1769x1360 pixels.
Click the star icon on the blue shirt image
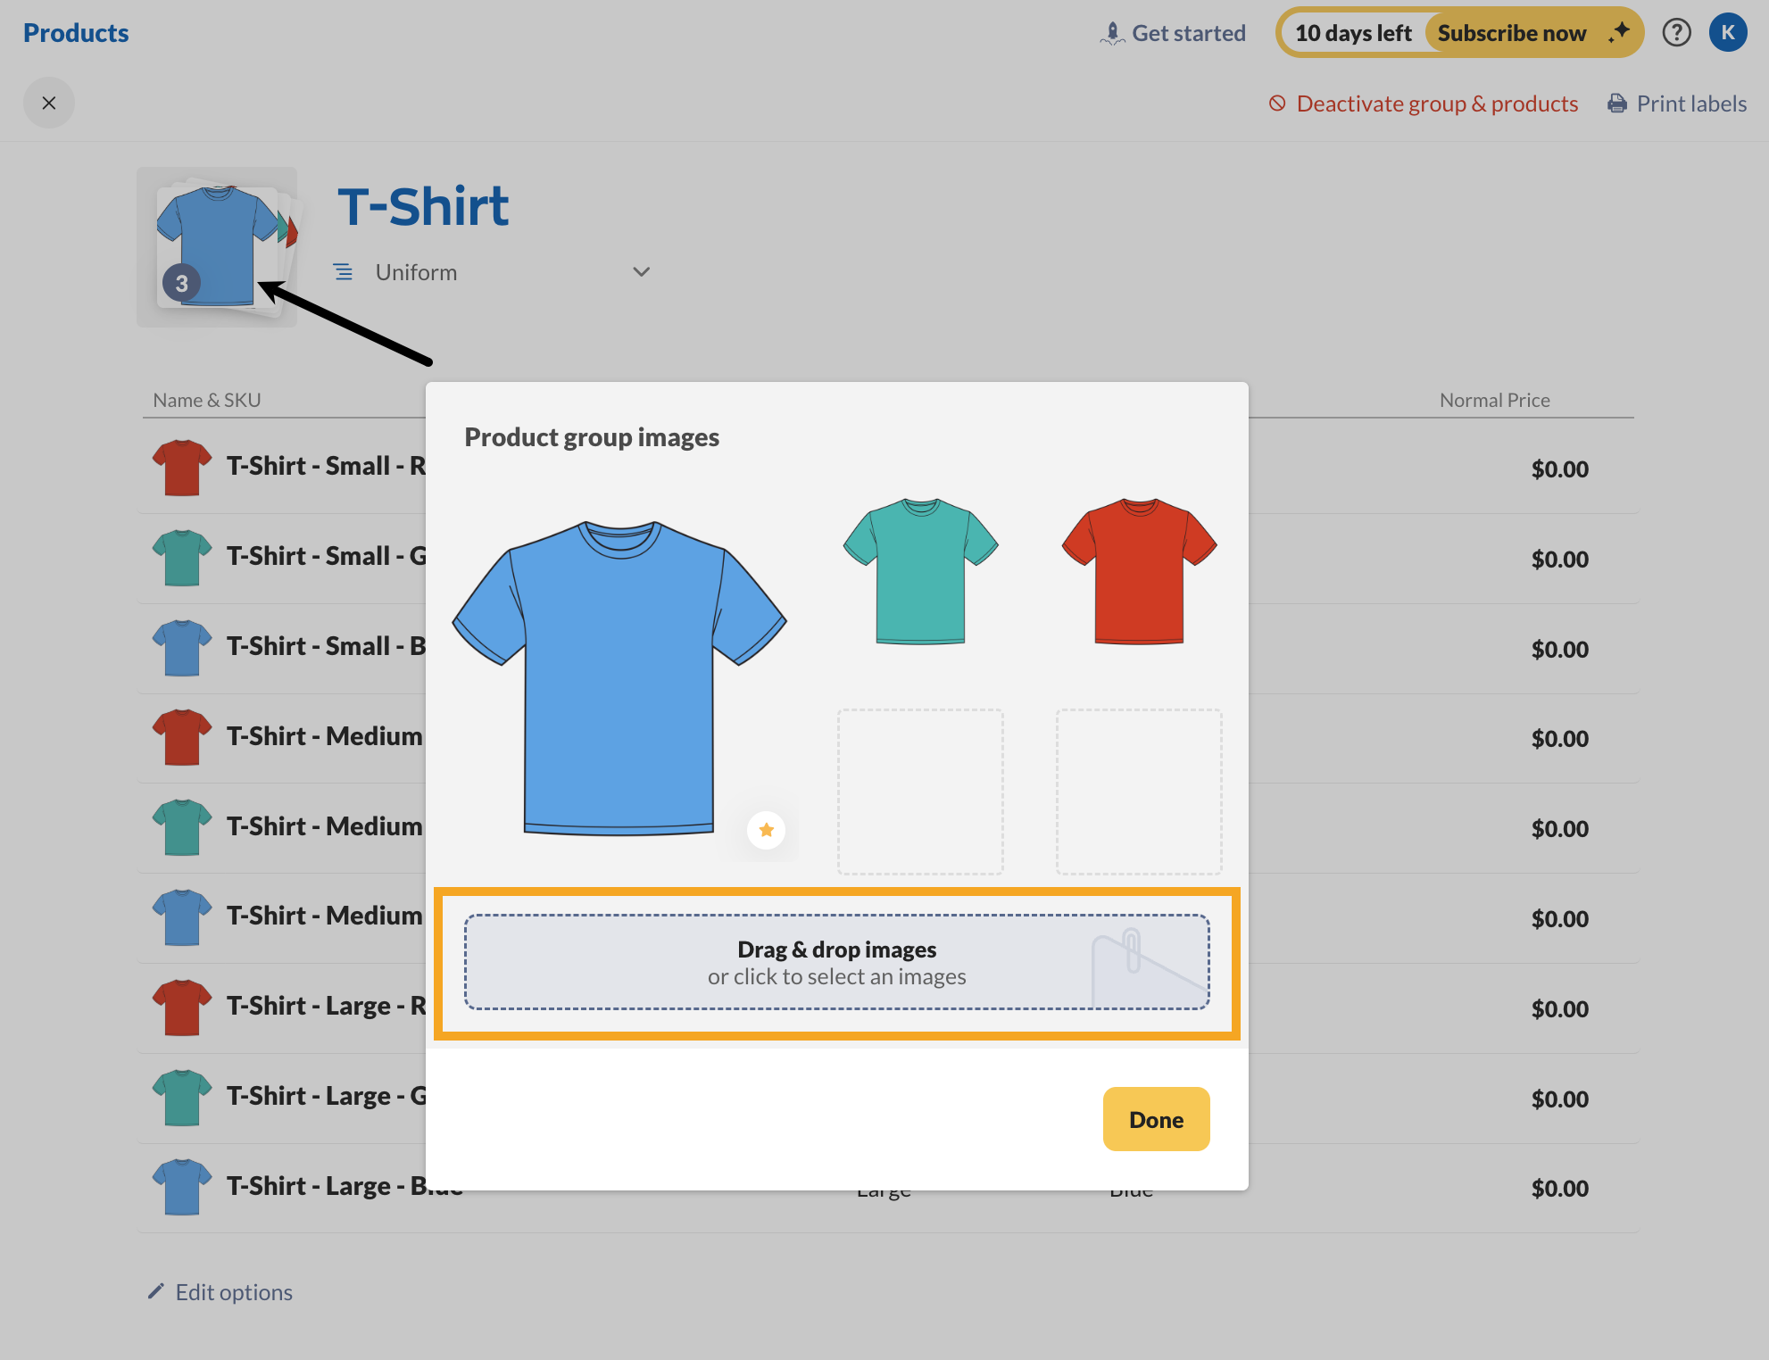[766, 830]
